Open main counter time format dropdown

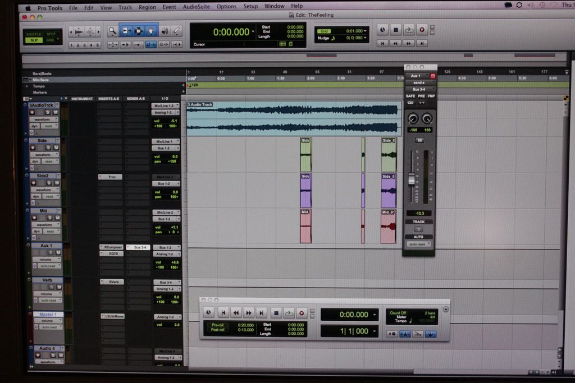[x=253, y=32]
